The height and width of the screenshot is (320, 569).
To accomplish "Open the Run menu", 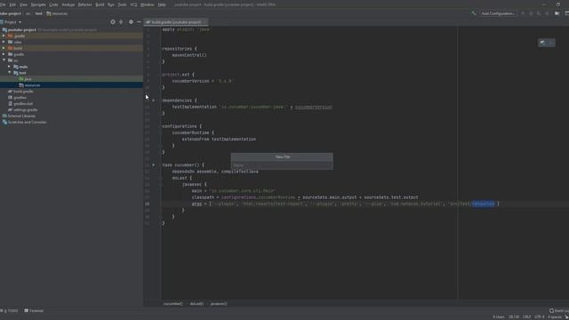I will coord(111,4).
